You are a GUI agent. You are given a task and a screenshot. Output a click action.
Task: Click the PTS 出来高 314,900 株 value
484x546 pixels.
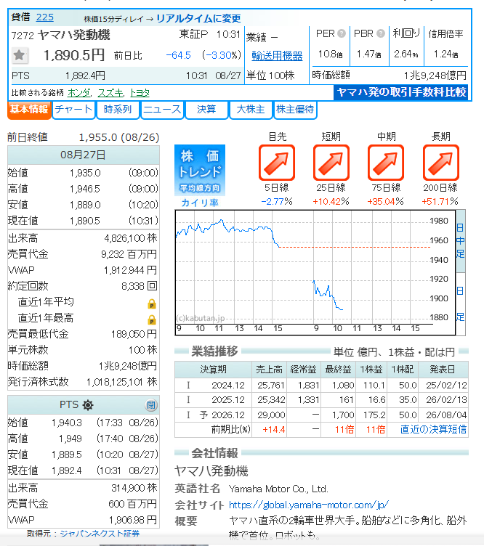[134, 488]
